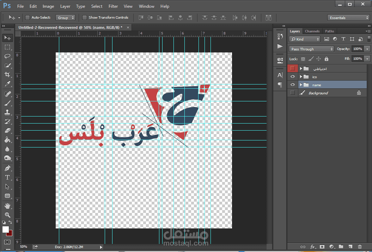Click the Delete layer trash icon
Screen dimensions: 372x252
[360, 247]
